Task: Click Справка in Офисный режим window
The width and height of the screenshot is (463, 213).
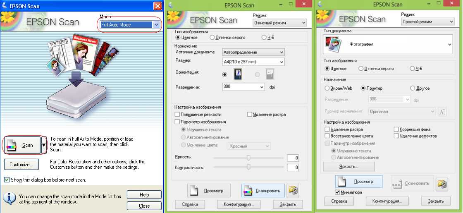Action: click(190, 204)
